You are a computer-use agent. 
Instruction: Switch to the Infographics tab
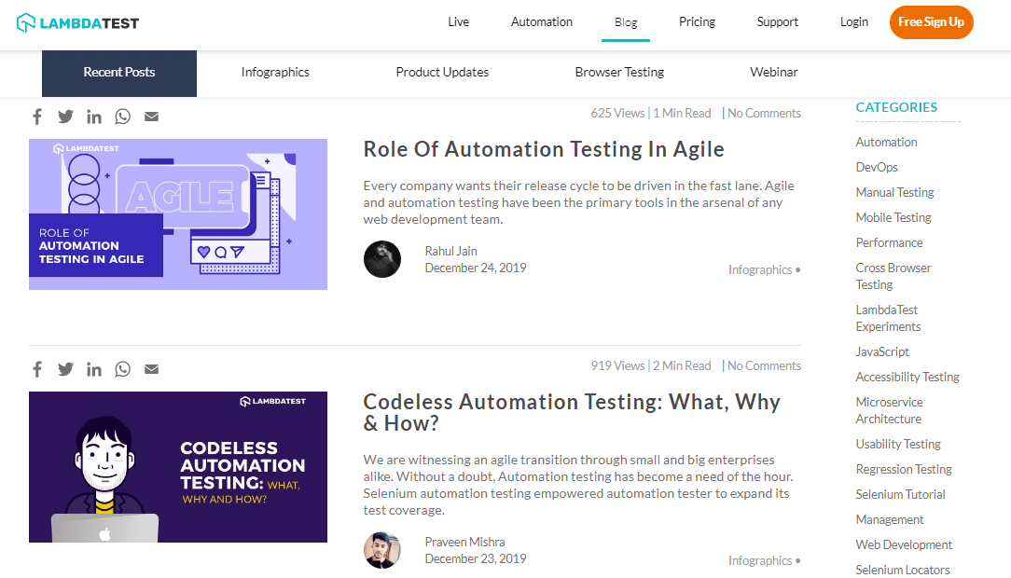(274, 72)
